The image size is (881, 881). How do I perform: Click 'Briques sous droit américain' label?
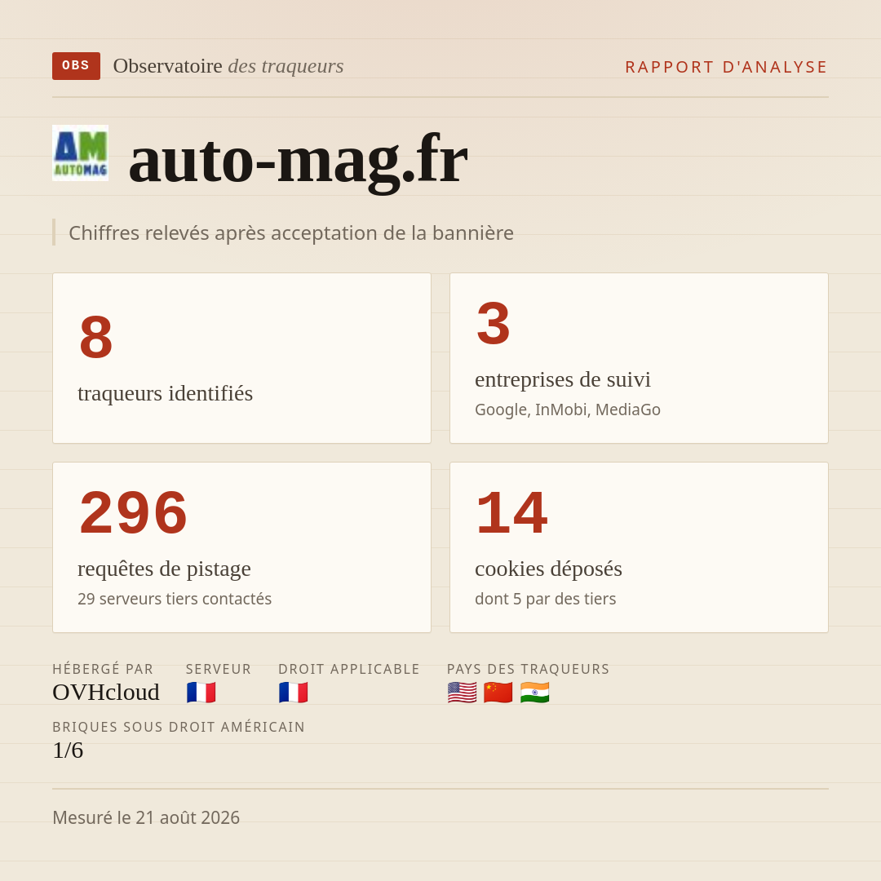[179, 727]
